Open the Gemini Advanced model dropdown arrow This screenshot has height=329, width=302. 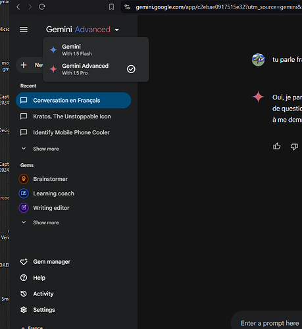(117, 30)
